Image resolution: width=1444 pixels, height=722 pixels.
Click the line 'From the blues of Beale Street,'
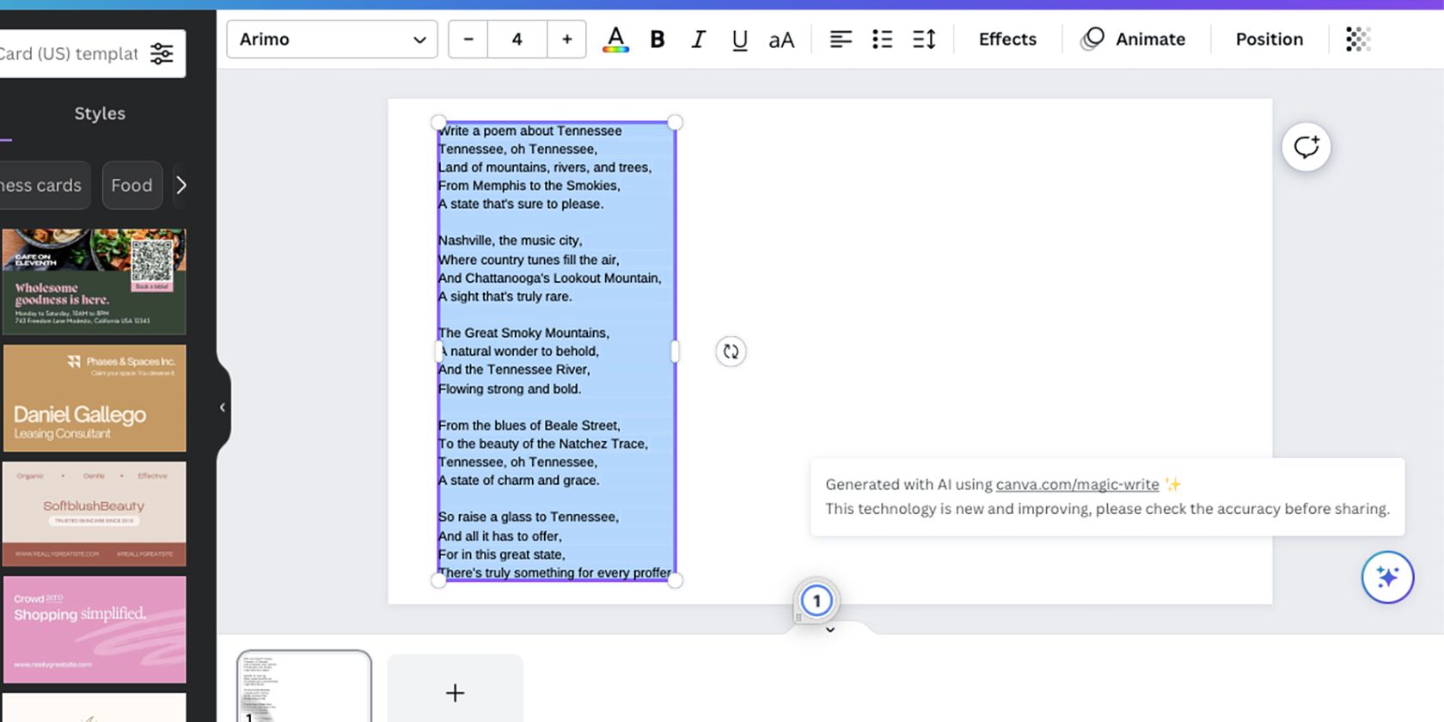[x=529, y=425]
